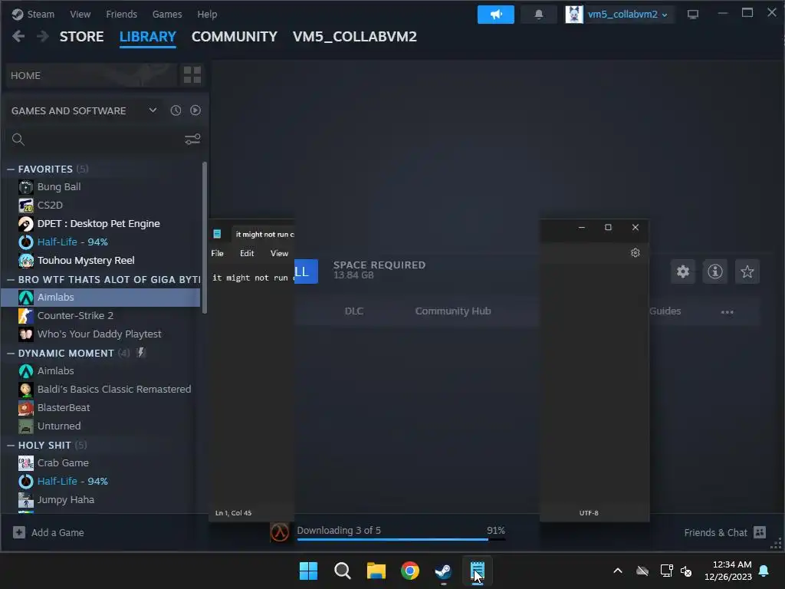The image size is (785, 589).
Task: Open the VM5_COLLABVM2 profile tab
Action: click(x=354, y=37)
